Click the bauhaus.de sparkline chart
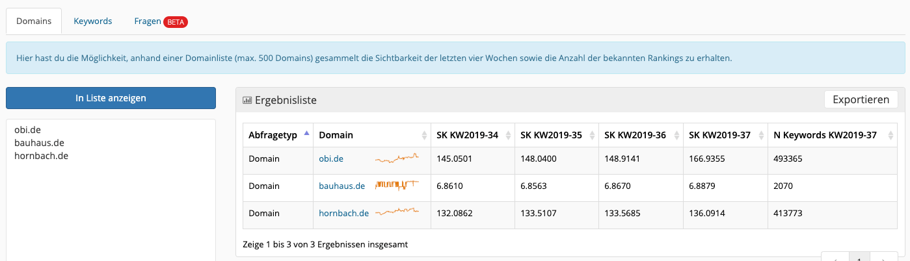910x261 pixels. (397, 185)
